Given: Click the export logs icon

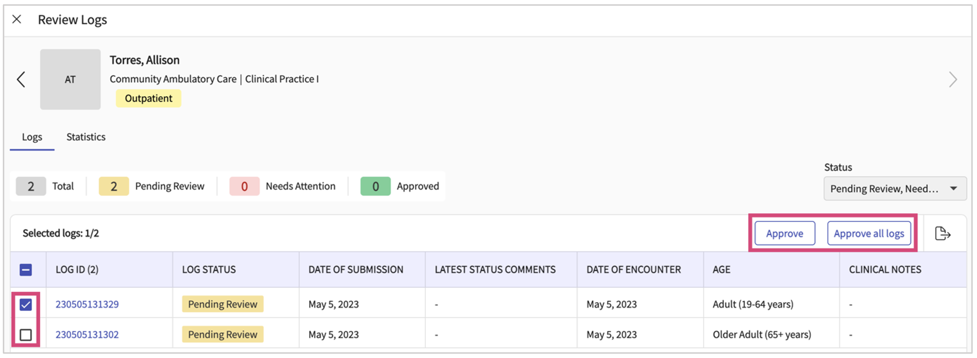Looking at the screenshot, I should (942, 233).
